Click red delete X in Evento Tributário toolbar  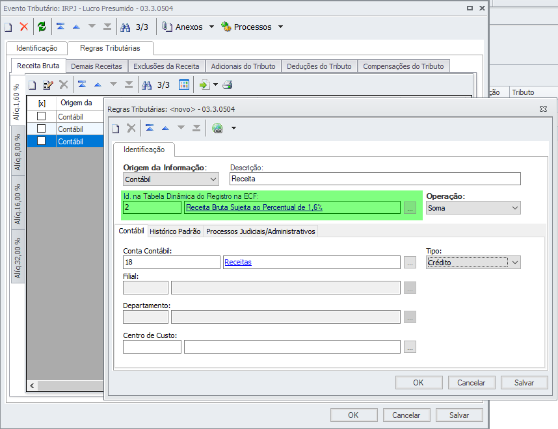(x=24, y=27)
